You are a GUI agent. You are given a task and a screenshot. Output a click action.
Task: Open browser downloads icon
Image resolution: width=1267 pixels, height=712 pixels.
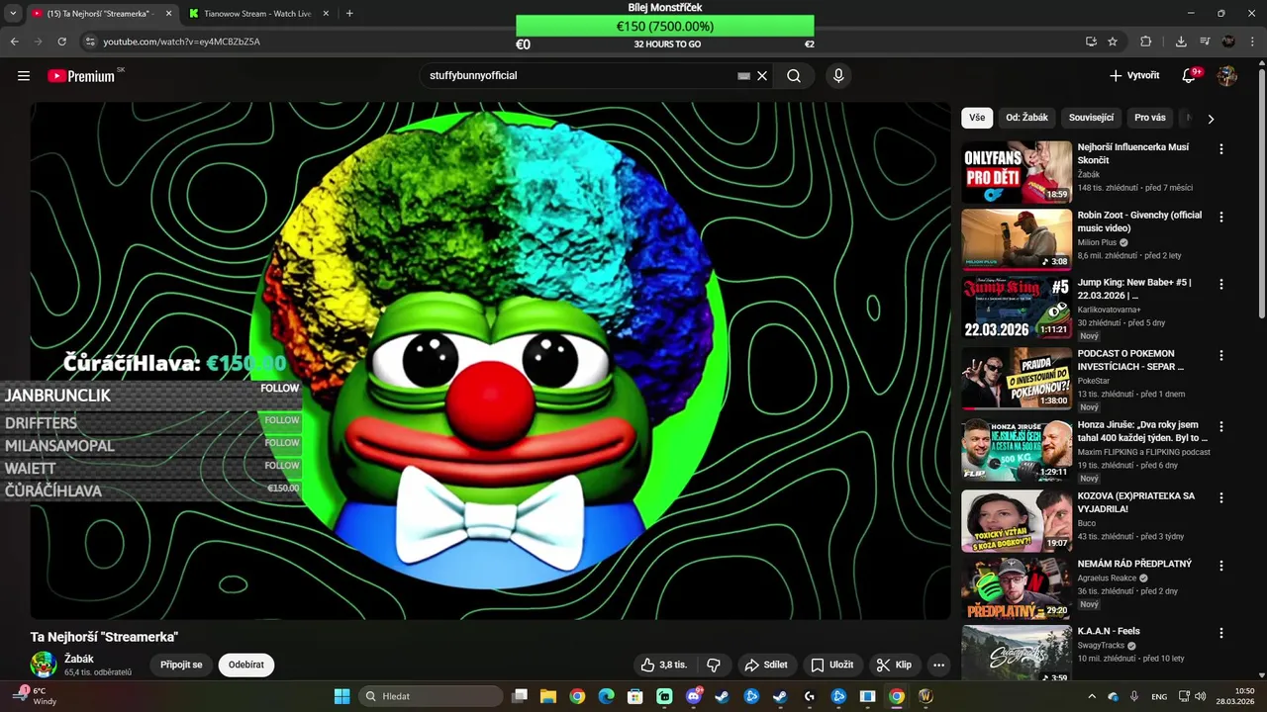pos(1181,42)
